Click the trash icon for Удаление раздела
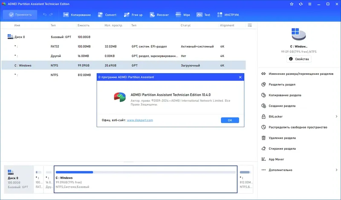Viewport: 341px width, 200px height. [x=263, y=138]
